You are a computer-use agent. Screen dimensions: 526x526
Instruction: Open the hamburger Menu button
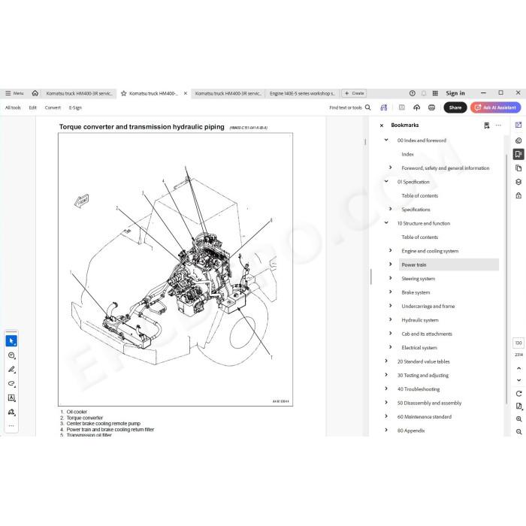coord(14,93)
